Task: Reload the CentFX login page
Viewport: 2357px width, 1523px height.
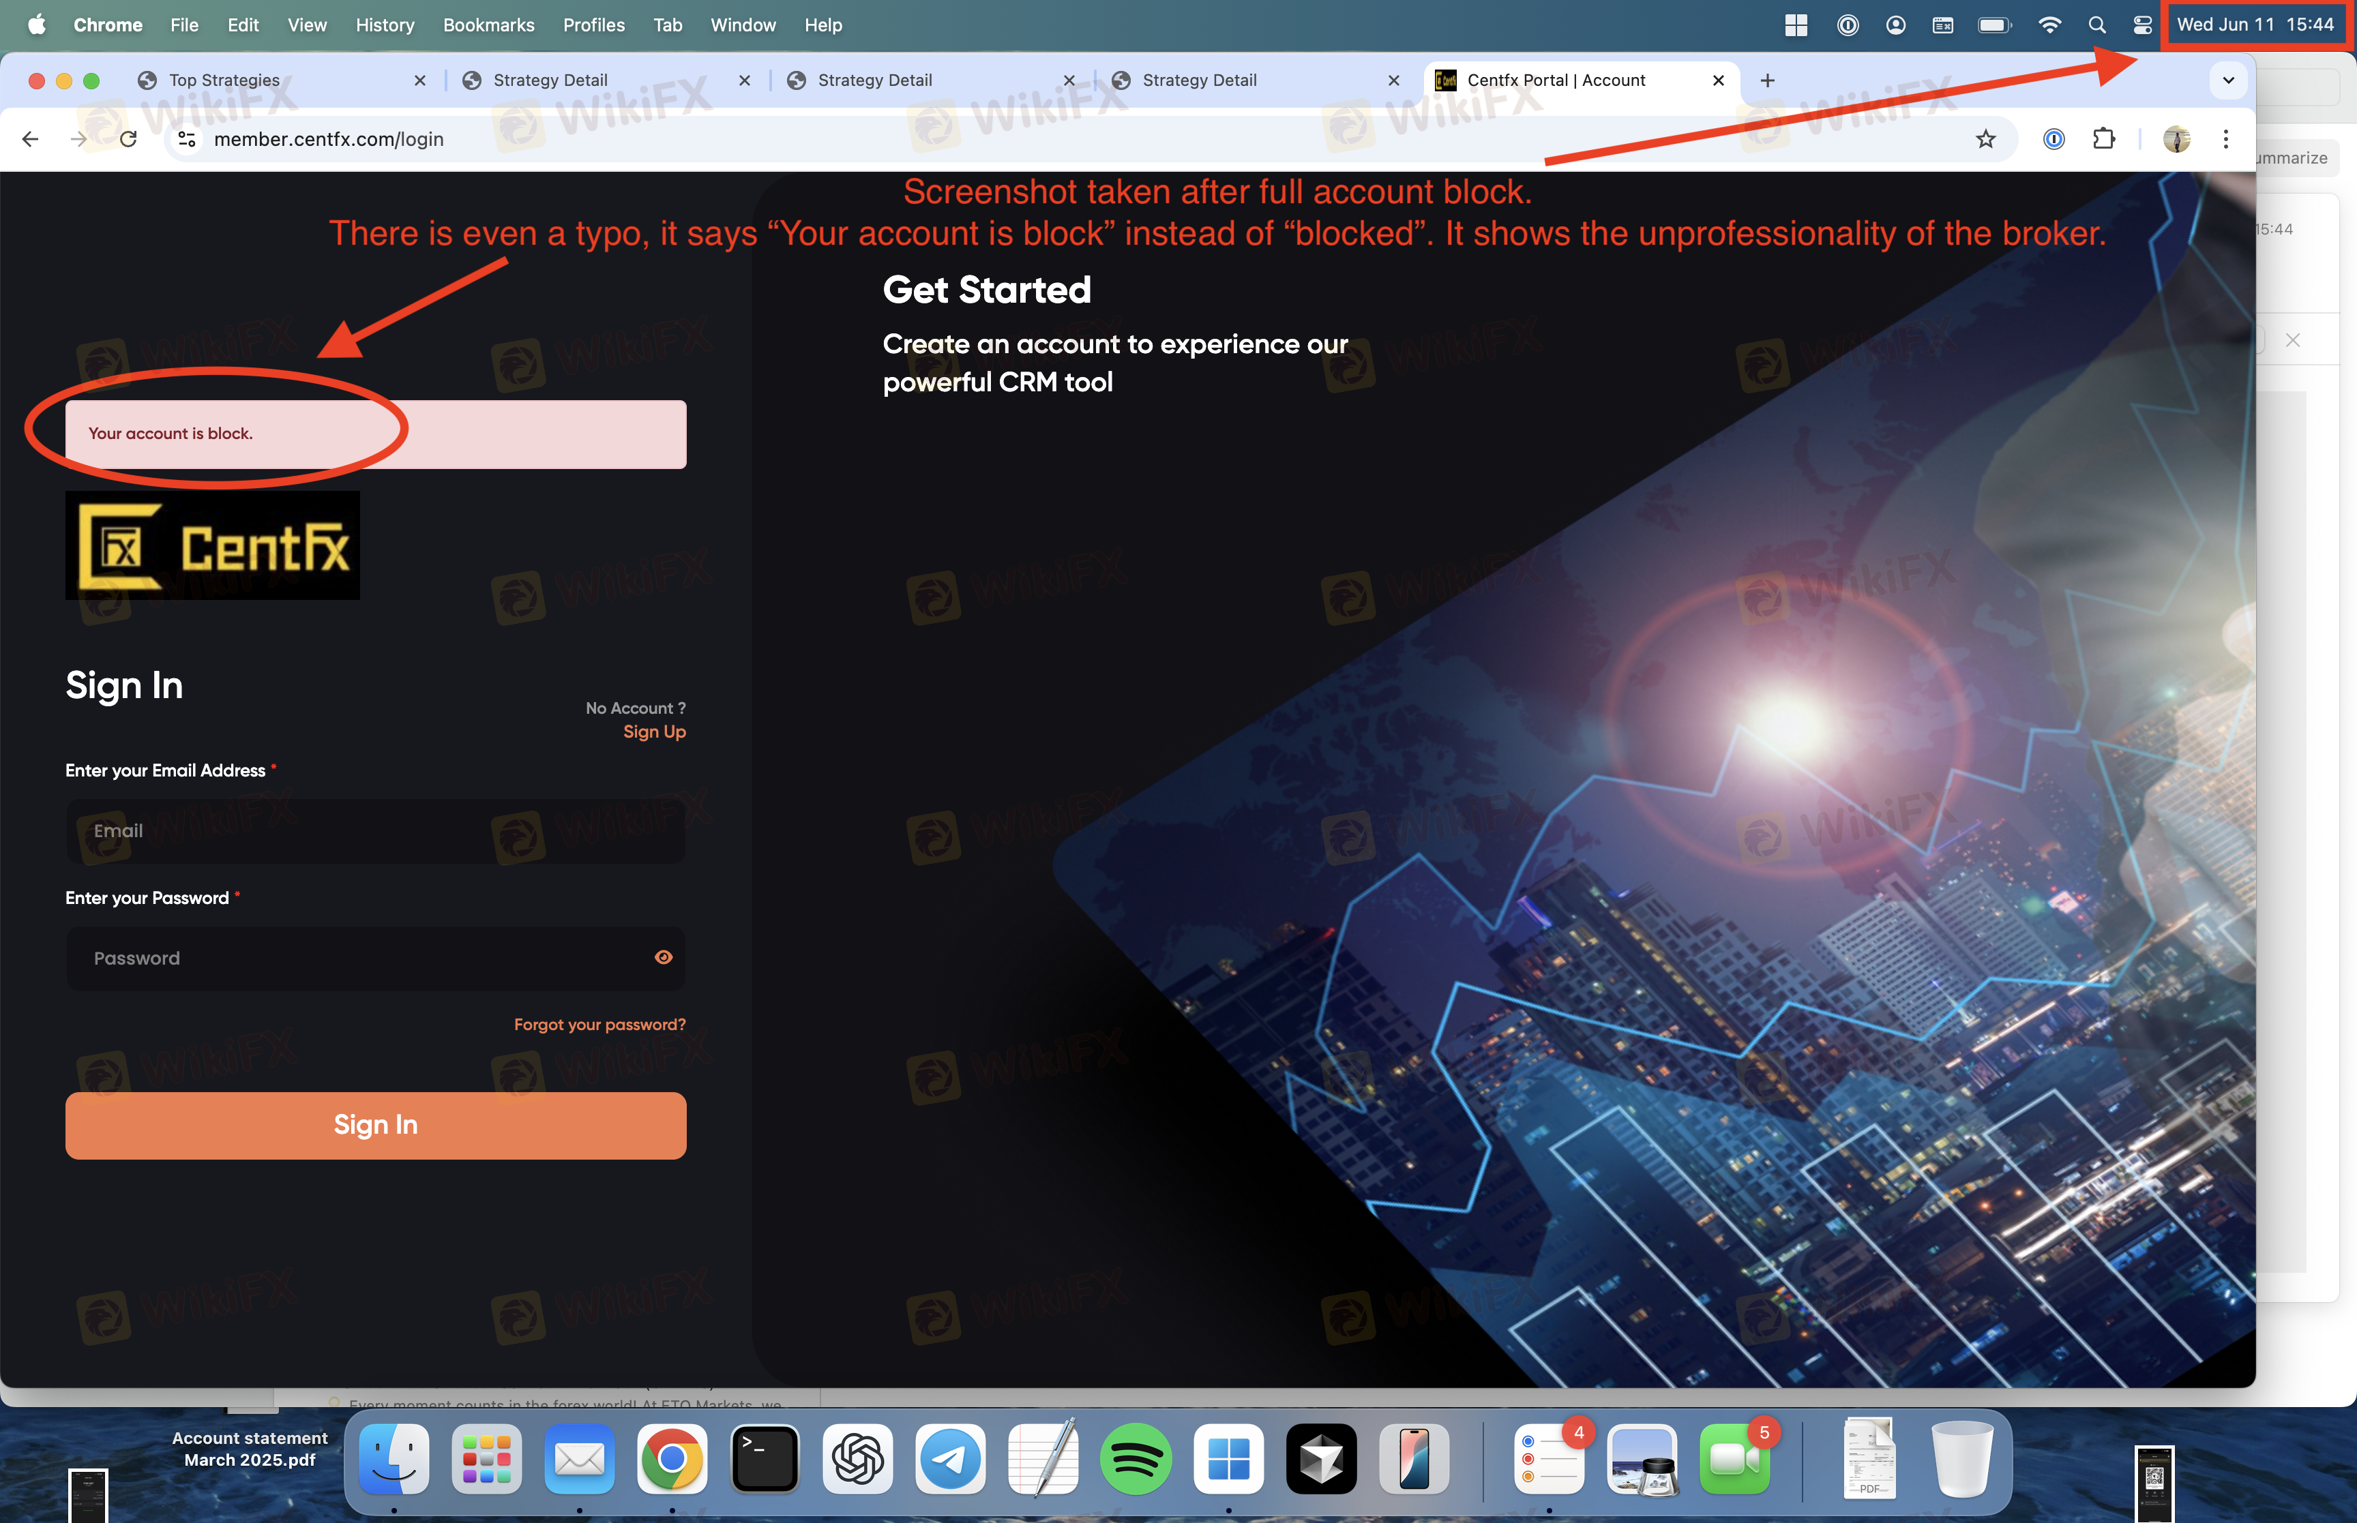Action: pos(129,140)
